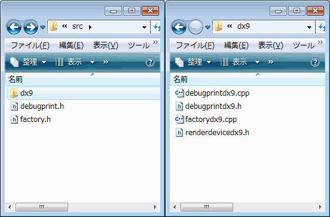Open ツール menu in src window
Screen dimensions: 330x217
(139, 45)
